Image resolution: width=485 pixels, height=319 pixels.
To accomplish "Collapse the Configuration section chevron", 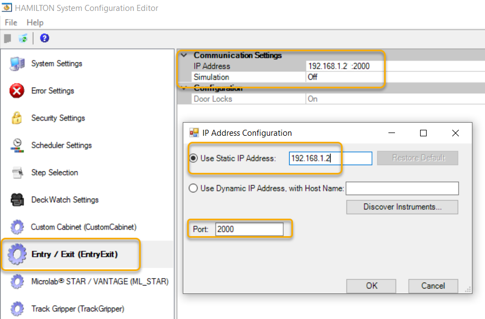I will [184, 88].
